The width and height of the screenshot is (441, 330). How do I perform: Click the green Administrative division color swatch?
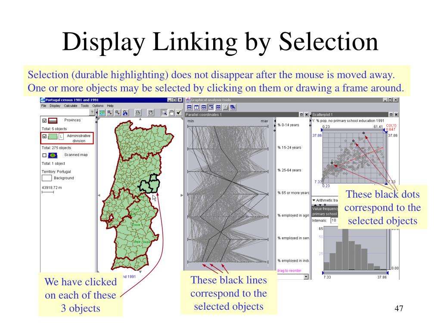tap(53, 137)
